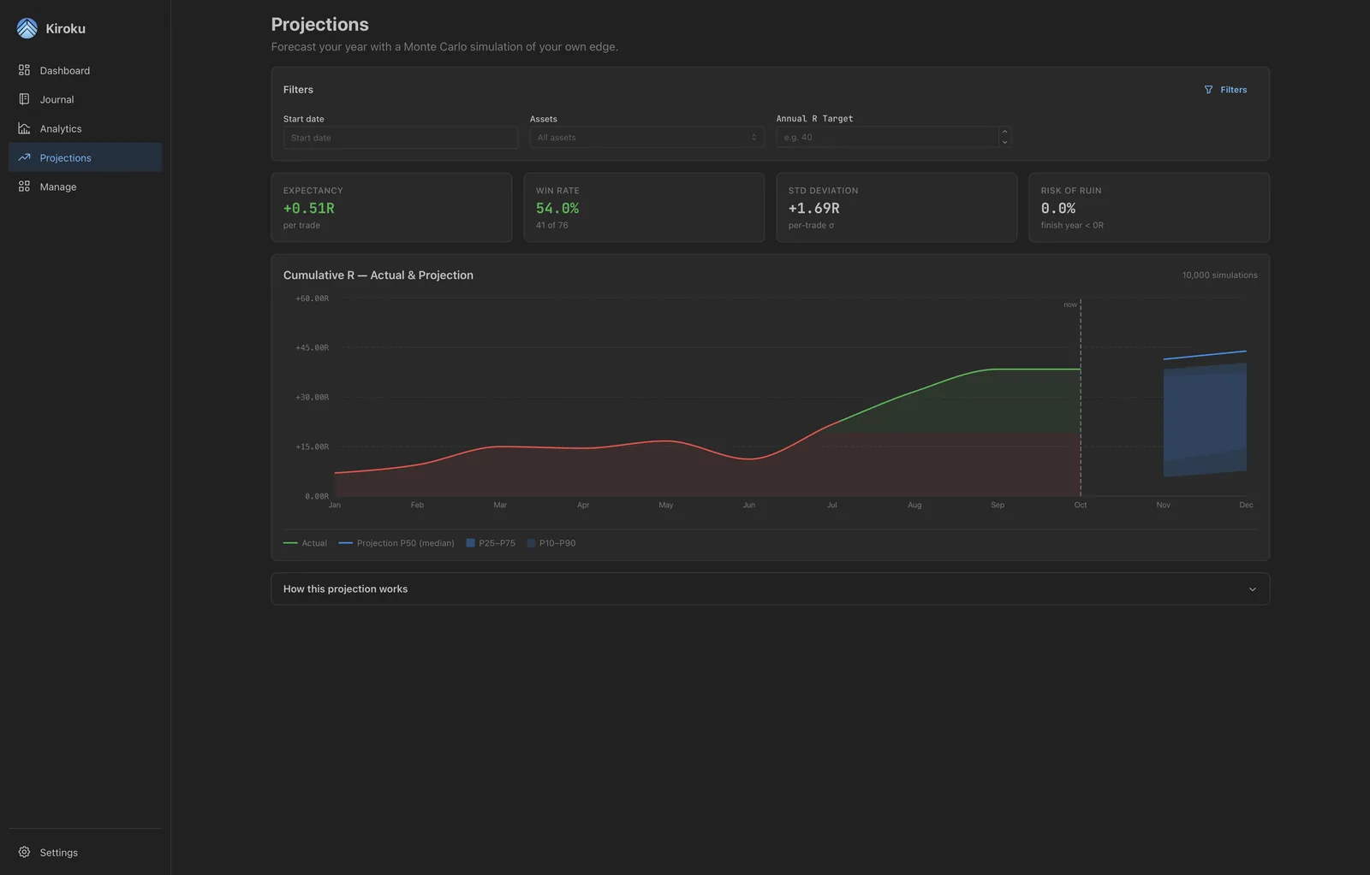Click the Win Rate 54.0% value
1370x875 pixels.
coord(557,209)
